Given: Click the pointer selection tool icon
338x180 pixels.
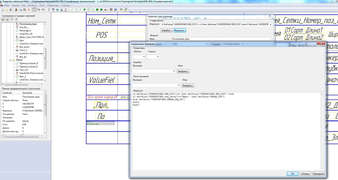Looking at the screenshot, I should pos(35,10).
